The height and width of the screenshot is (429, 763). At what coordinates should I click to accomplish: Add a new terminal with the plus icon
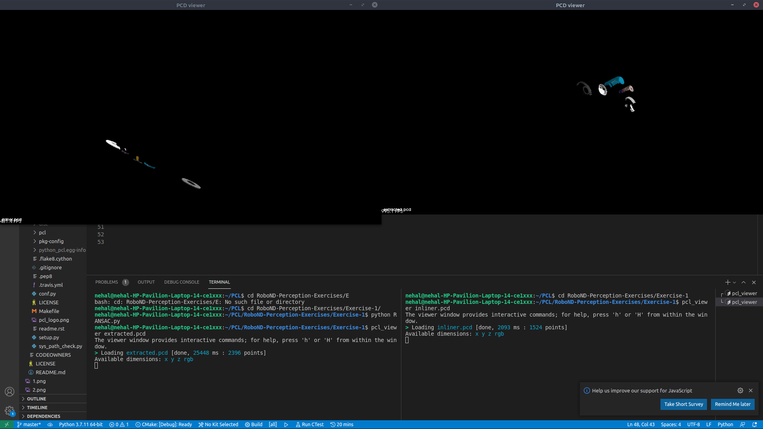click(x=727, y=282)
